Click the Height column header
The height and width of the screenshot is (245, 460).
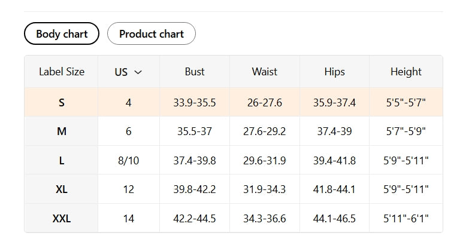click(406, 72)
